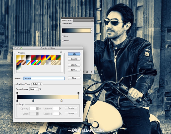Click OK in the Gradient Editor
The height and width of the screenshot is (134, 171).
pos(74,54)
